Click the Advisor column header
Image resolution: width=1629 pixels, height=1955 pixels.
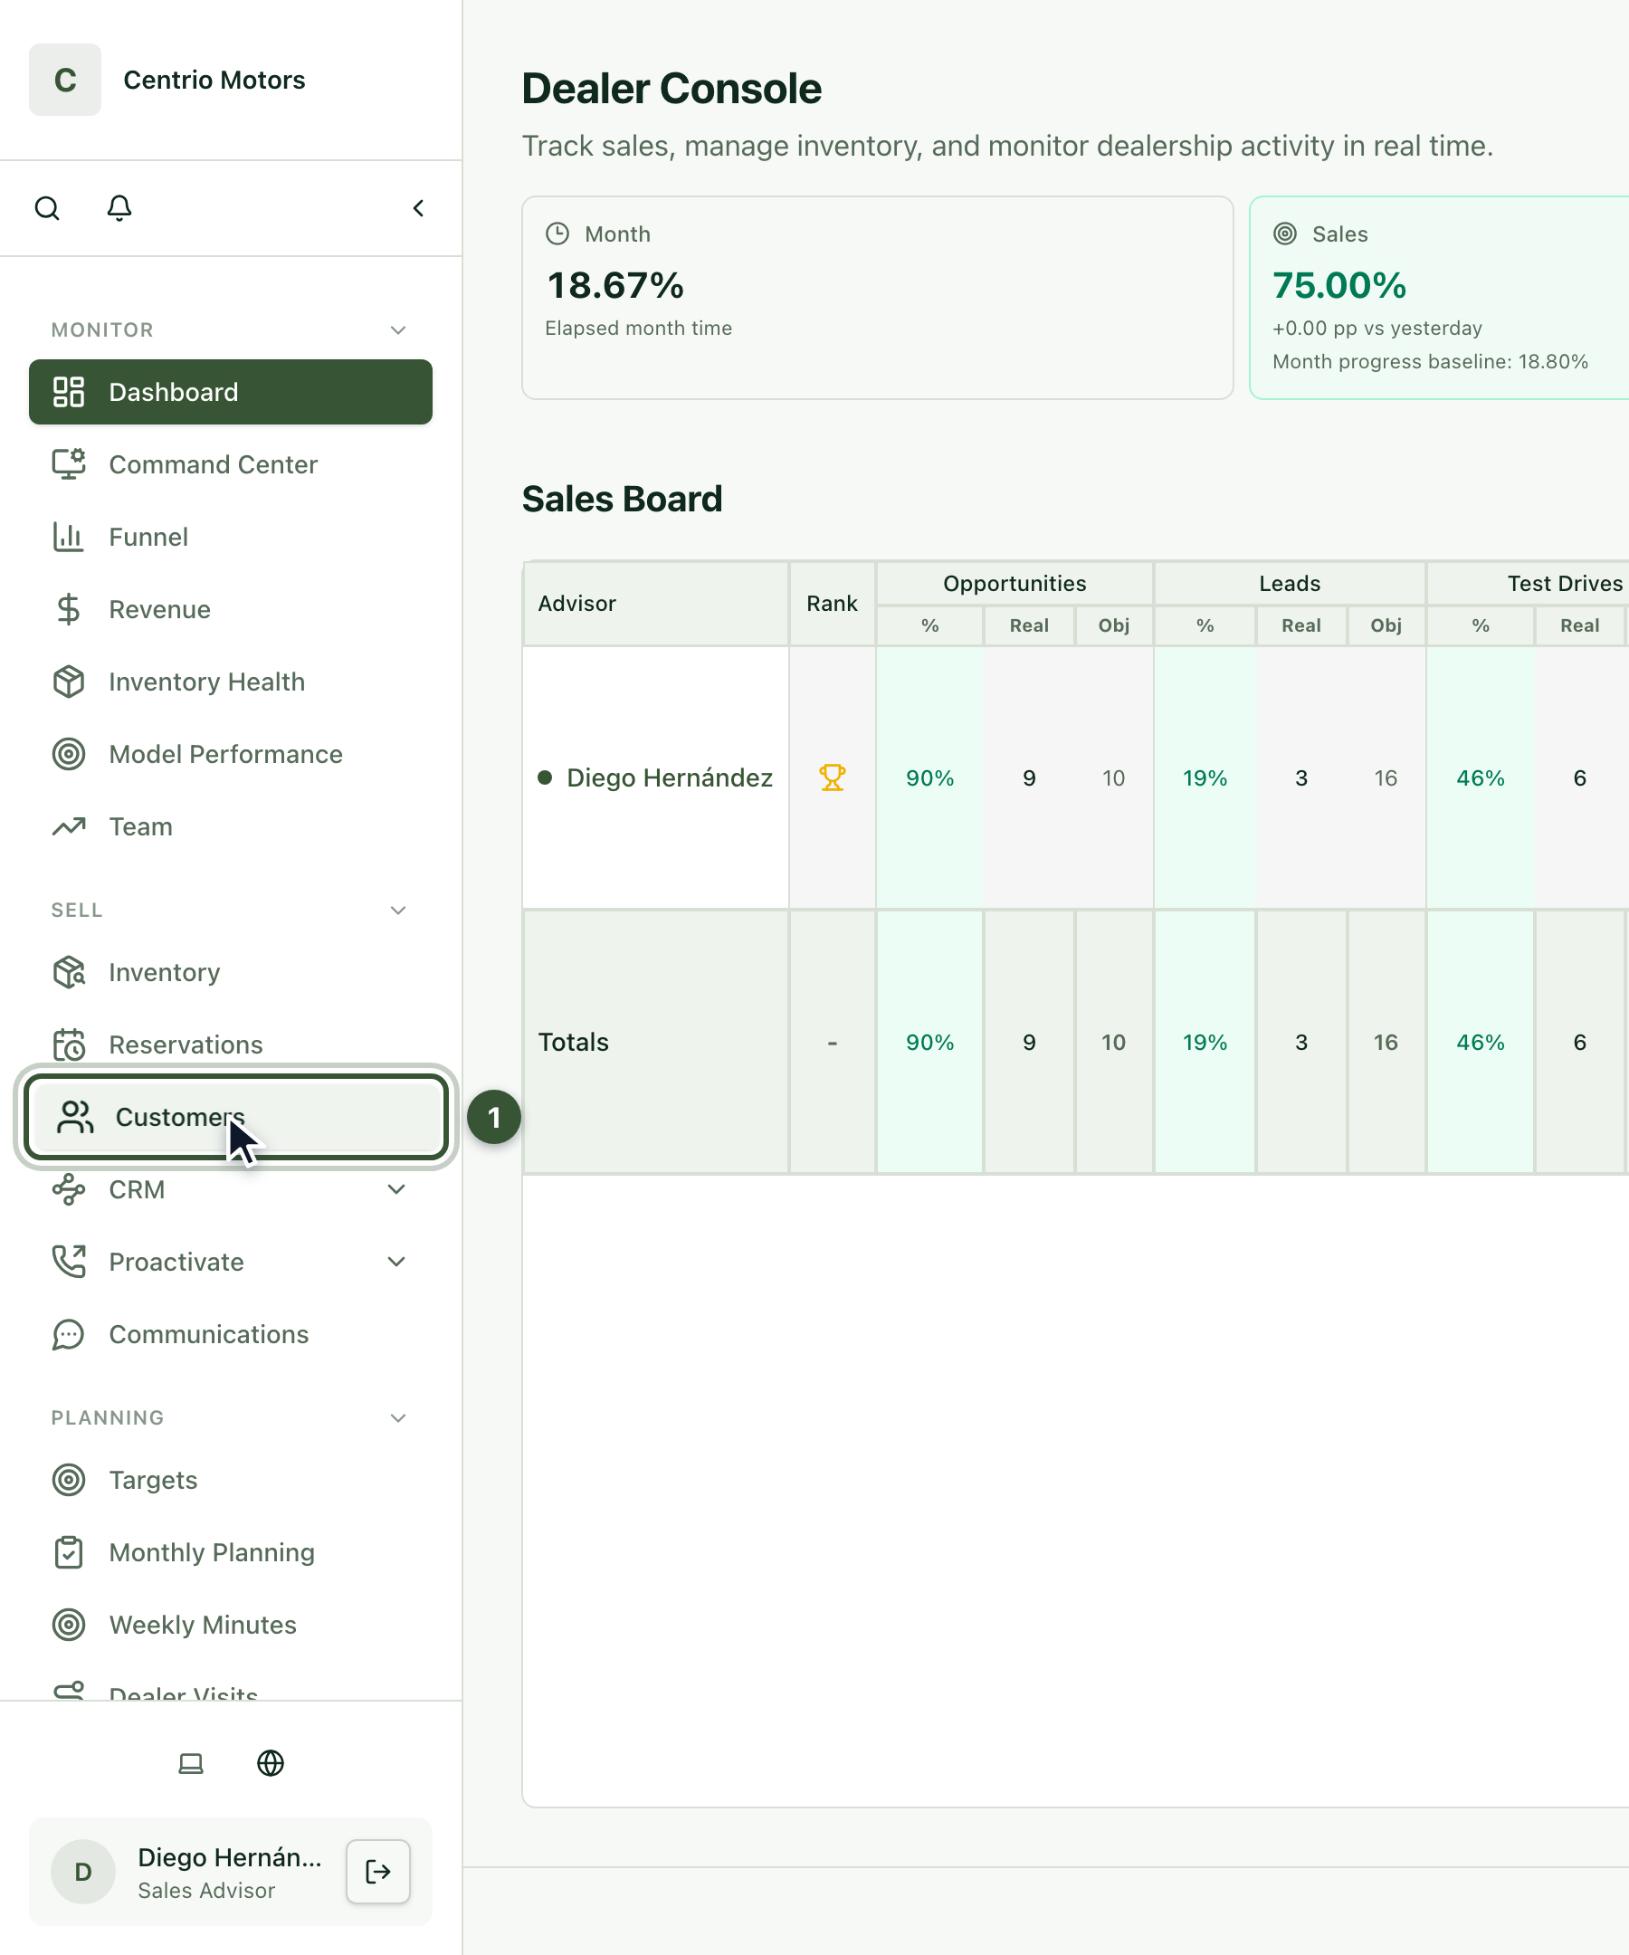click(x=656, y=605)
